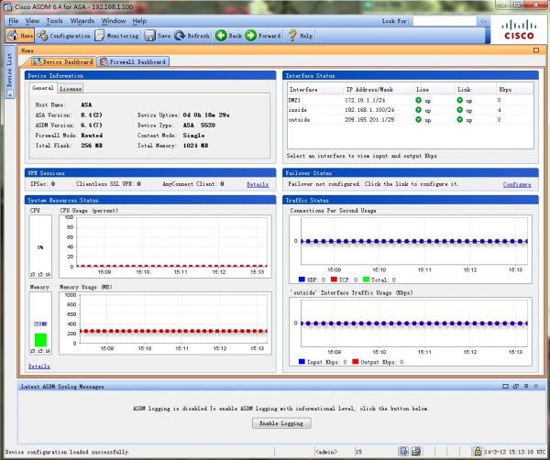Switch to the Device Dashboard tab
550x460 pixels.
click(63, 61)
